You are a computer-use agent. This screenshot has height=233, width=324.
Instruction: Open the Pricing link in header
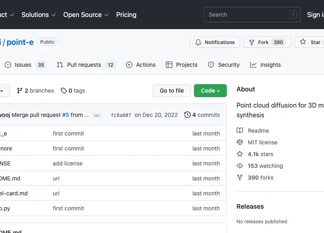click(x=126, y=15)
